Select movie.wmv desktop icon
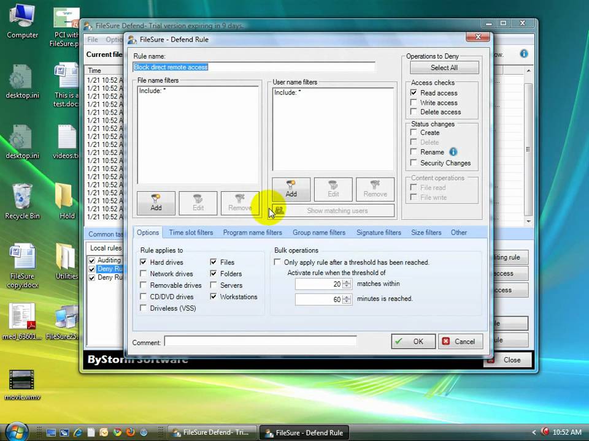The height and width of the screenshot is (441, 589). point(22,385)
